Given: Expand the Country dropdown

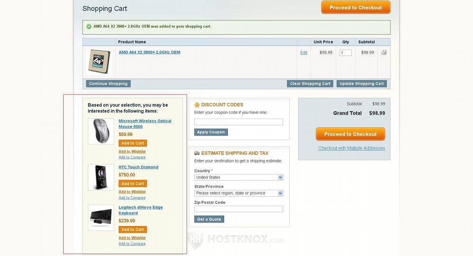Looking at the screenshot, I should (x=238, y=177).
